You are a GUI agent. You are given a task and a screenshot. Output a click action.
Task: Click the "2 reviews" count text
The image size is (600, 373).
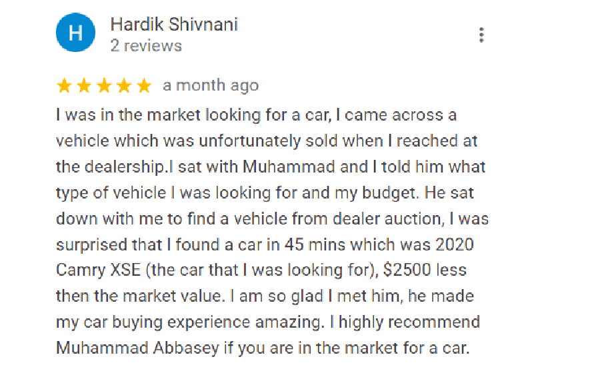pyautogui.click(x=146, y=46)
